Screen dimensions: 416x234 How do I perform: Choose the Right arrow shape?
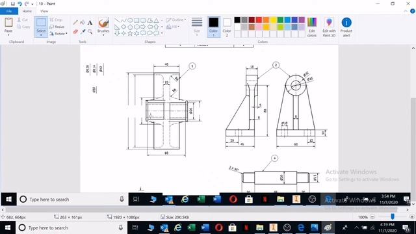point(143,27)
